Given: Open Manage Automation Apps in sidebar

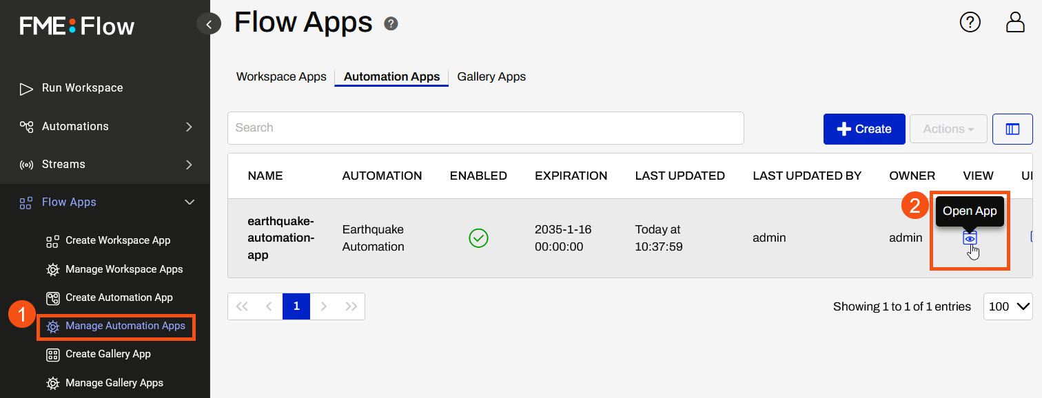Looking at the screenshot, I should [x=125, y=326].
